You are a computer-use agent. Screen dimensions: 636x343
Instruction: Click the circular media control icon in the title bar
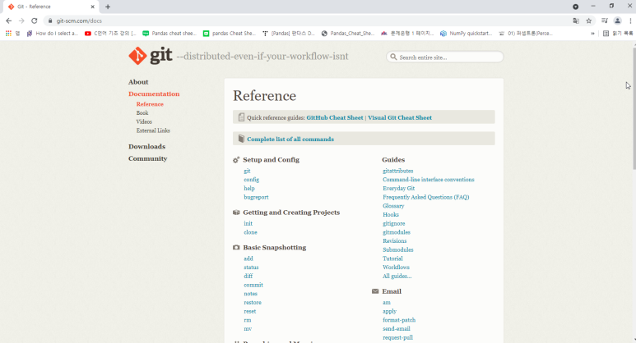[x=576, y=7]
